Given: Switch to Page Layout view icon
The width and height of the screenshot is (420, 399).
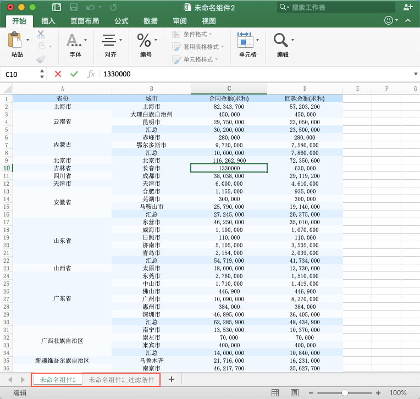Looking at the screenshot, I should click(294, 393).
